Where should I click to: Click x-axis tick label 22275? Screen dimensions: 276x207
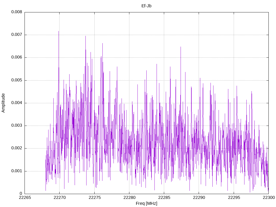pyautogui.click(x=95, y=198)
